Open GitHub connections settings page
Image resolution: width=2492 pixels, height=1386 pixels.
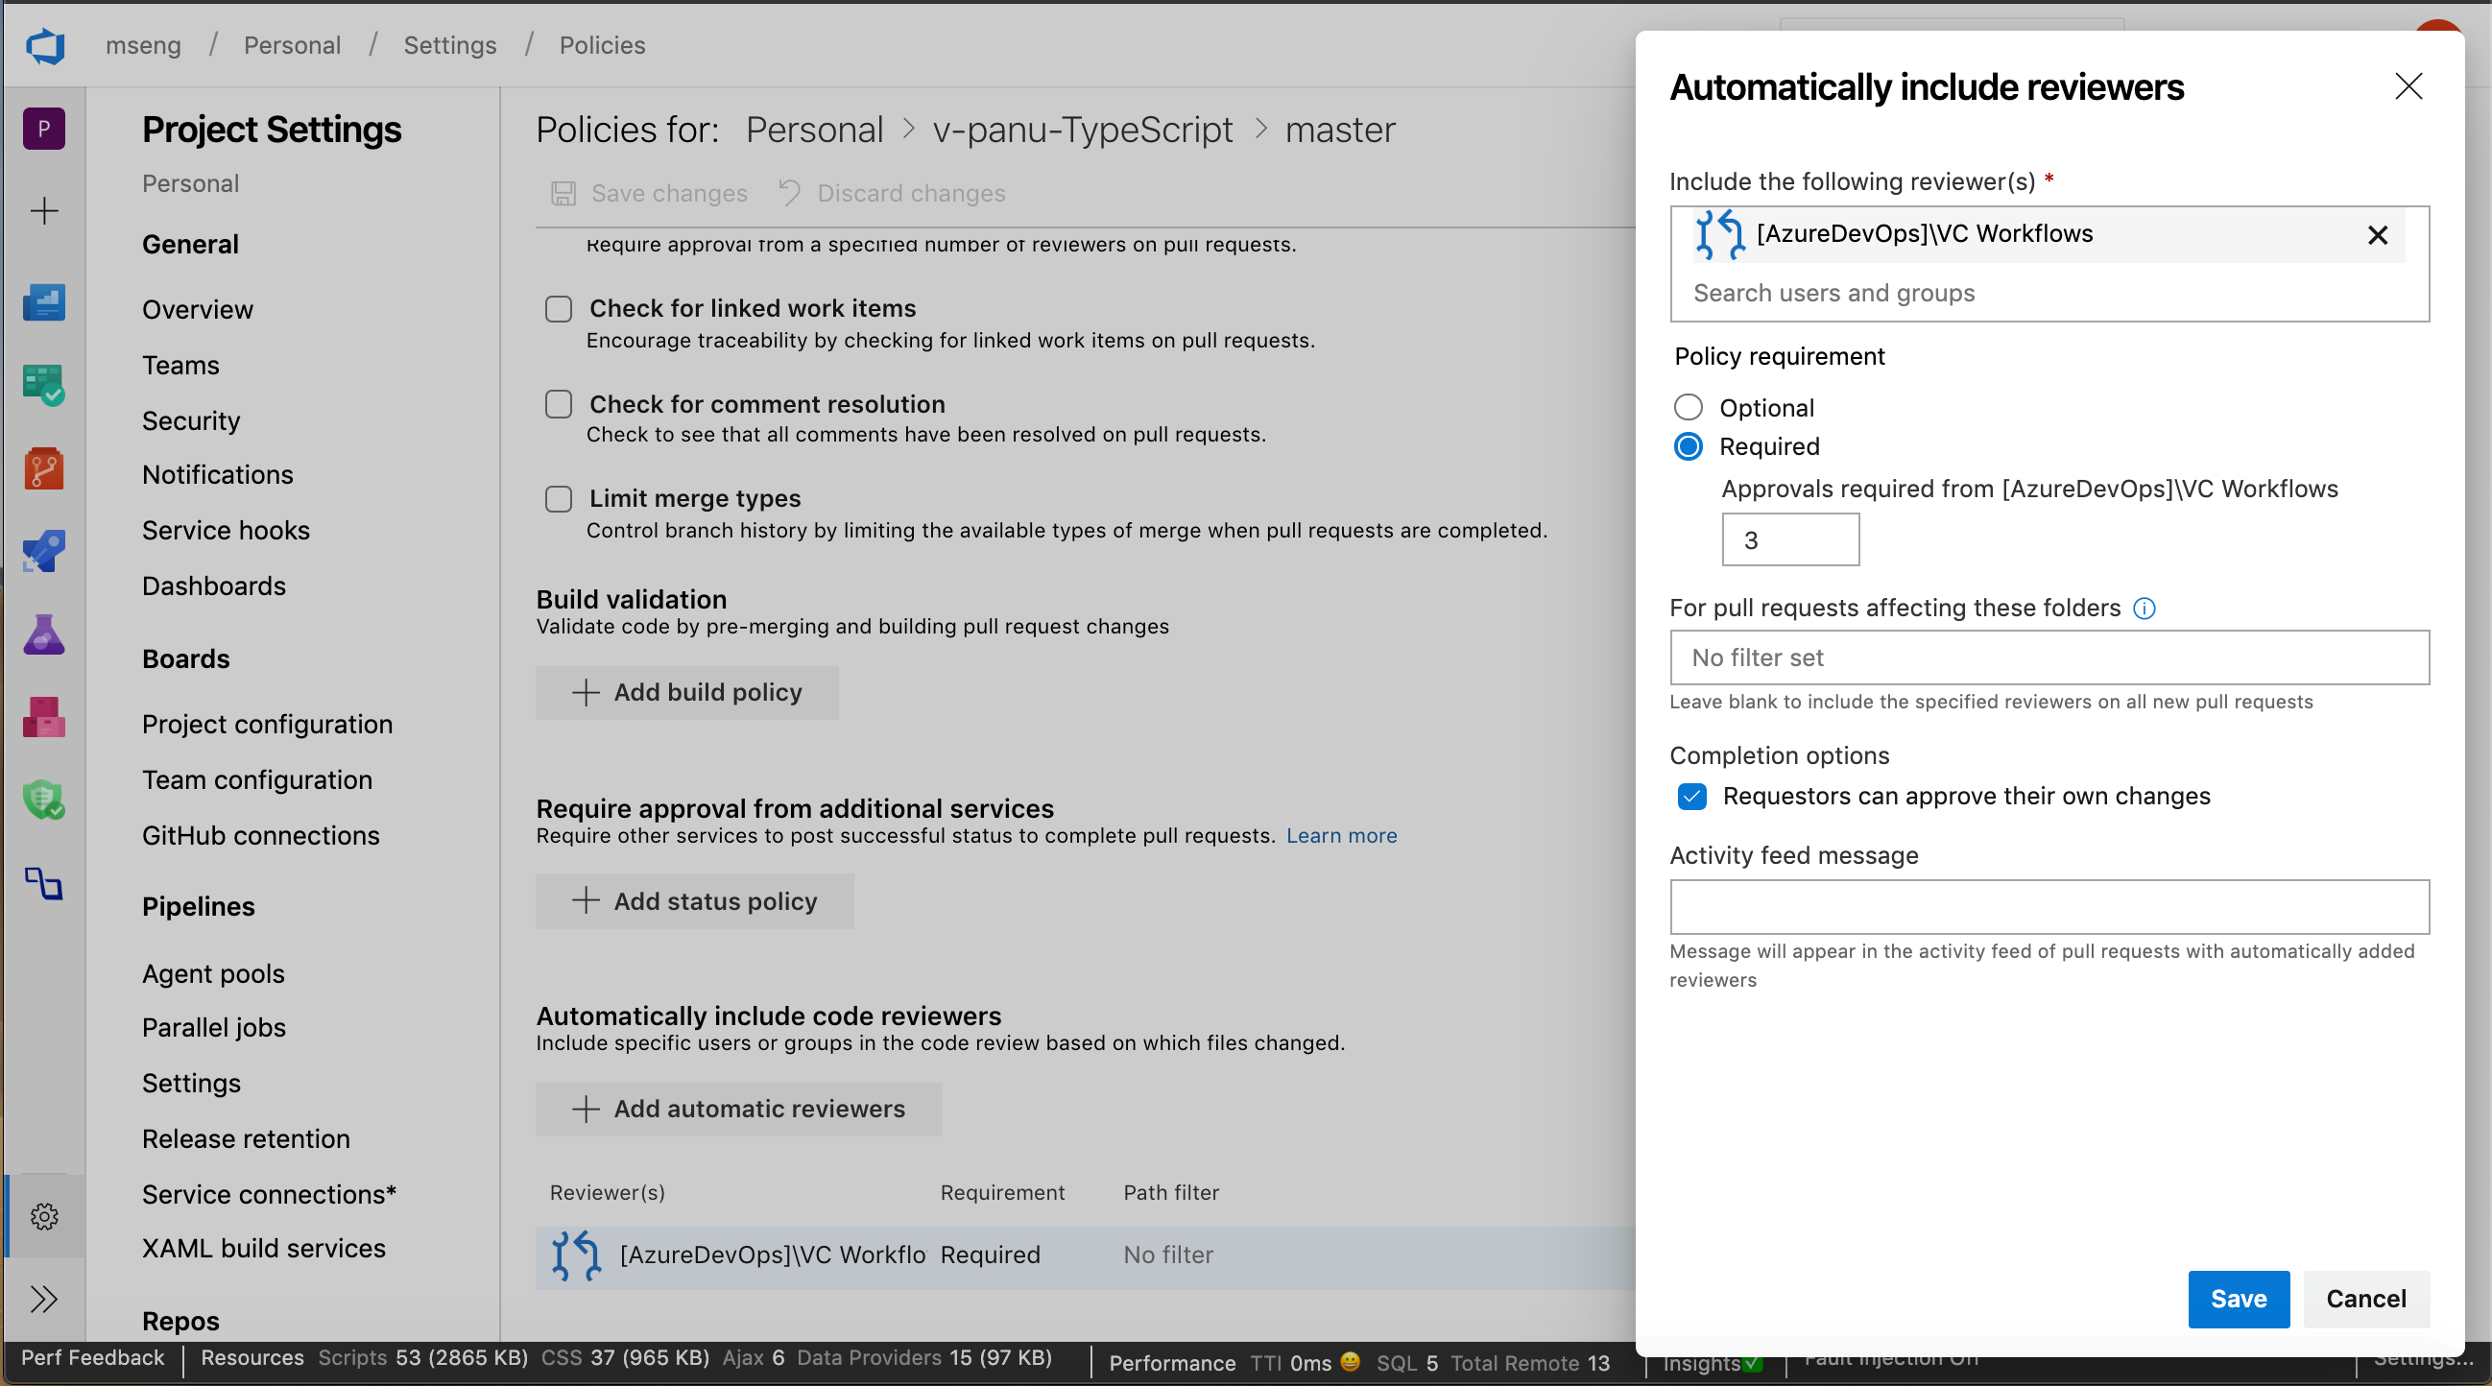pos(259,836)
